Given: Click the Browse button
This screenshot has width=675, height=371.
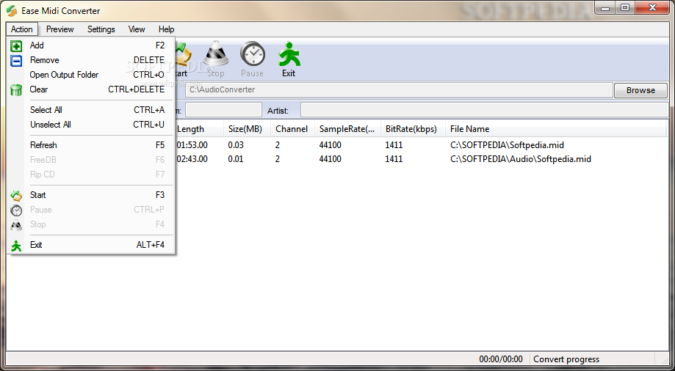Looking at the screenshot, I should click(x=640, y=90).
